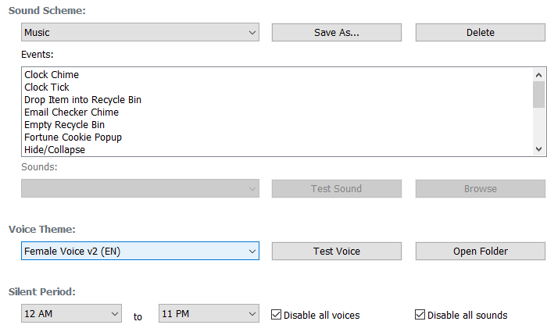The image size is (547, 332).
Task: Select Email Checker Chime event
Action: (71, 112)
